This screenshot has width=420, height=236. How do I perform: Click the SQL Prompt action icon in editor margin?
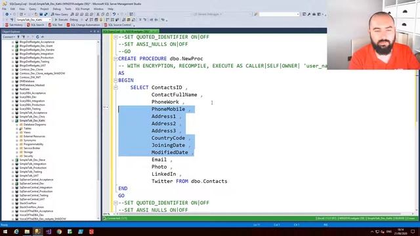pyautogui.click(x=106, y=108)
